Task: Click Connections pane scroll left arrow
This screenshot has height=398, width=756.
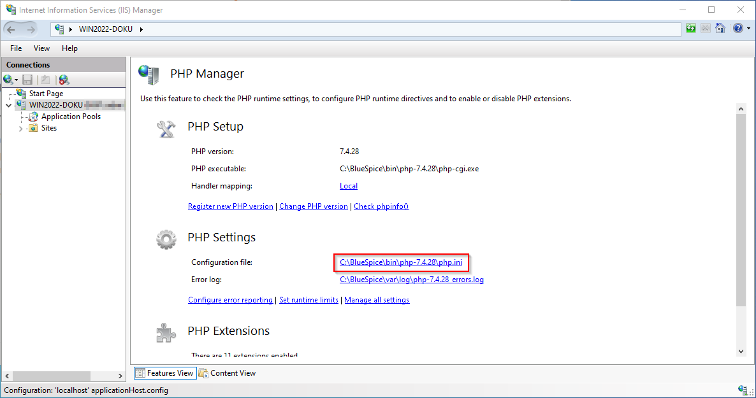Action: click(x=7, y=376)
